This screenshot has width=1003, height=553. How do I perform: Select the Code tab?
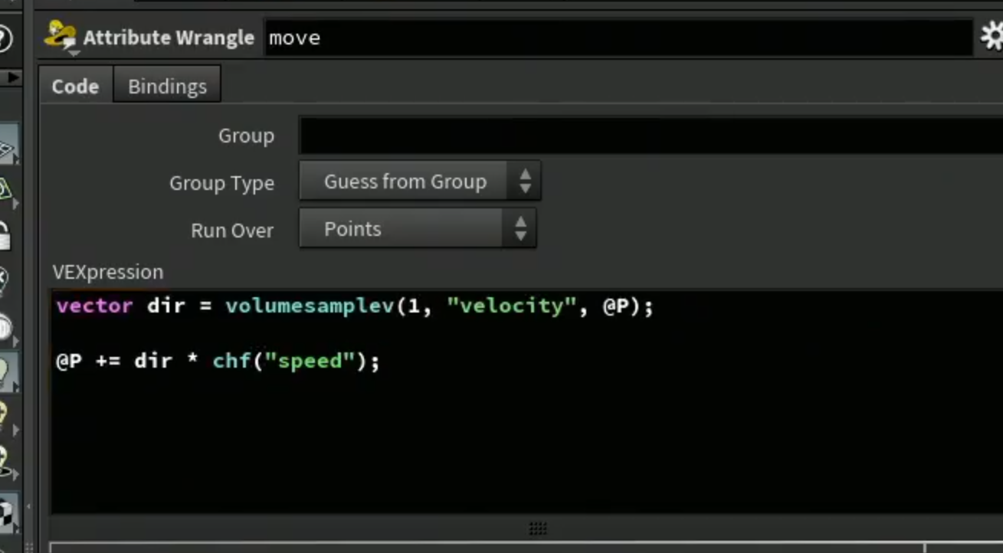coord(75,86)
